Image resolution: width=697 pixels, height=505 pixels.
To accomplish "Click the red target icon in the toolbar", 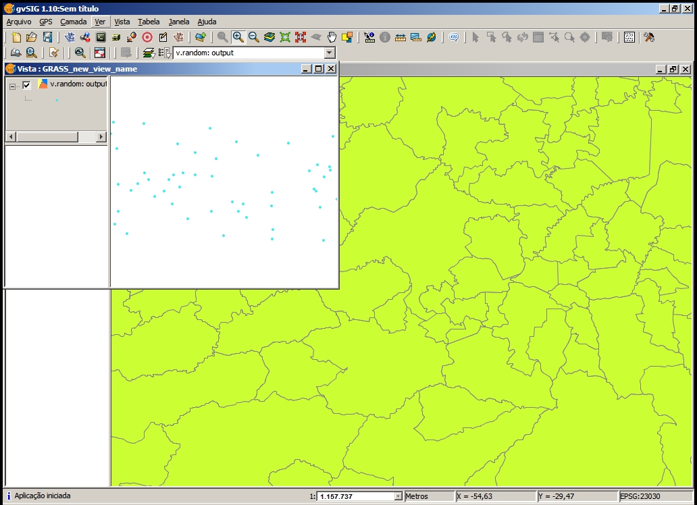I will click(x=147, y=37).
